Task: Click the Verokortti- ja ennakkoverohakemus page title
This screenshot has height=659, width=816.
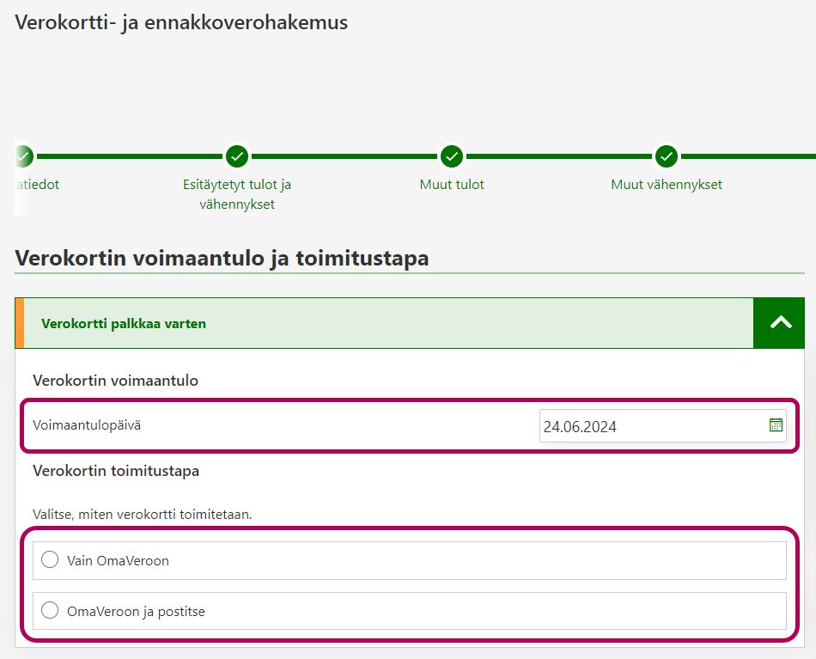Action: [x=181, y=23]
